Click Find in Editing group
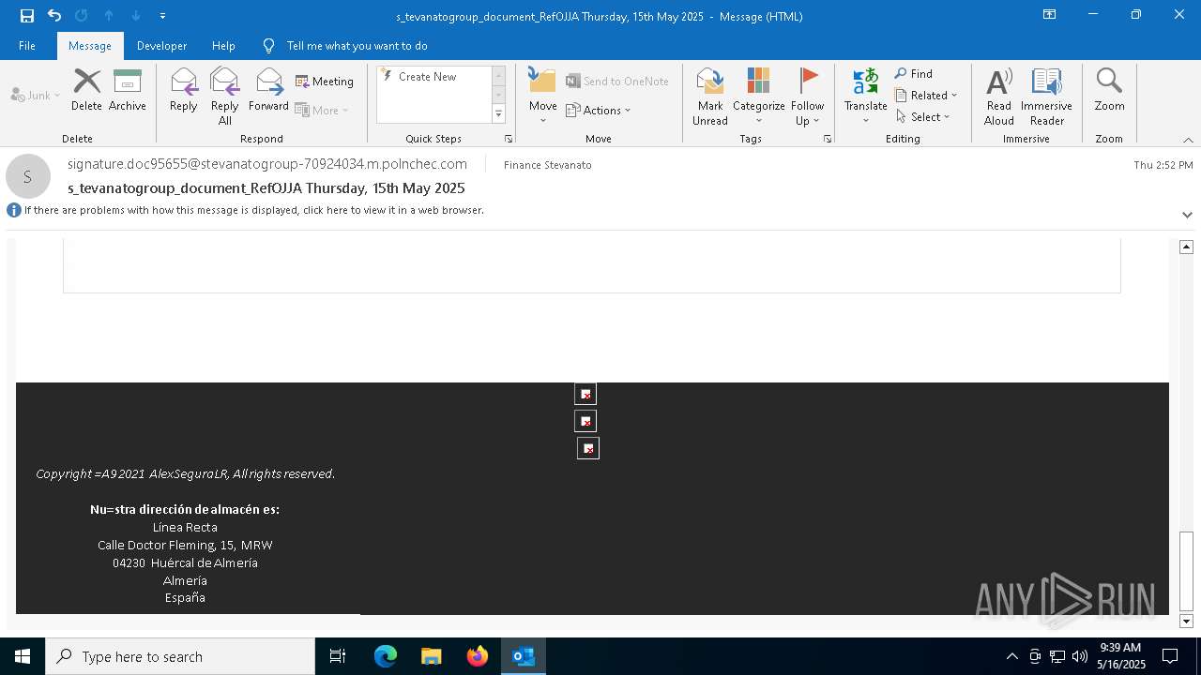Viewport: 1201px width, 675px height. 914,74
